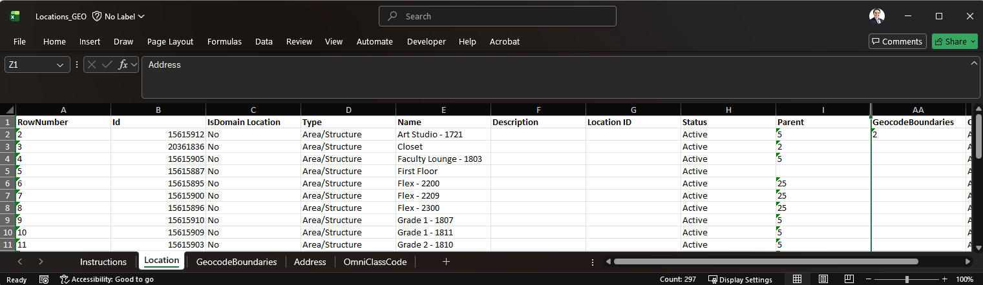Click the Search box in title bar
Viewport: 983px width, 285px height.
click(498, 16)
